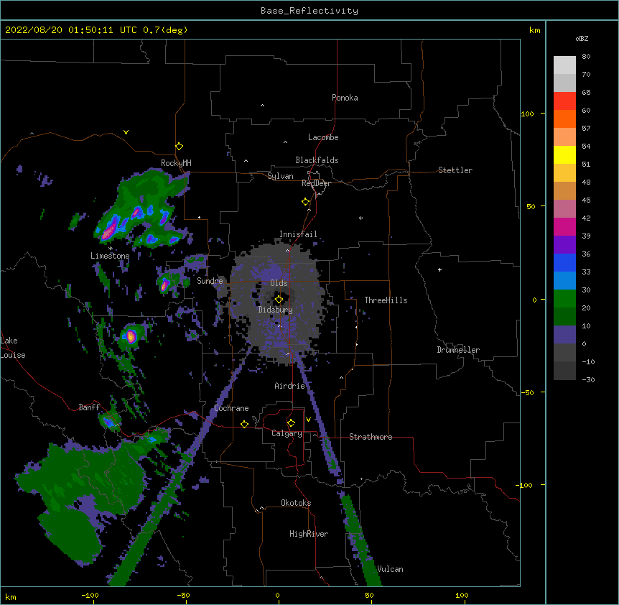This screenshot has height=605, width=619.
Task: Pick the brown 48 dBZ legend color
Action: [x=564, y=190]
